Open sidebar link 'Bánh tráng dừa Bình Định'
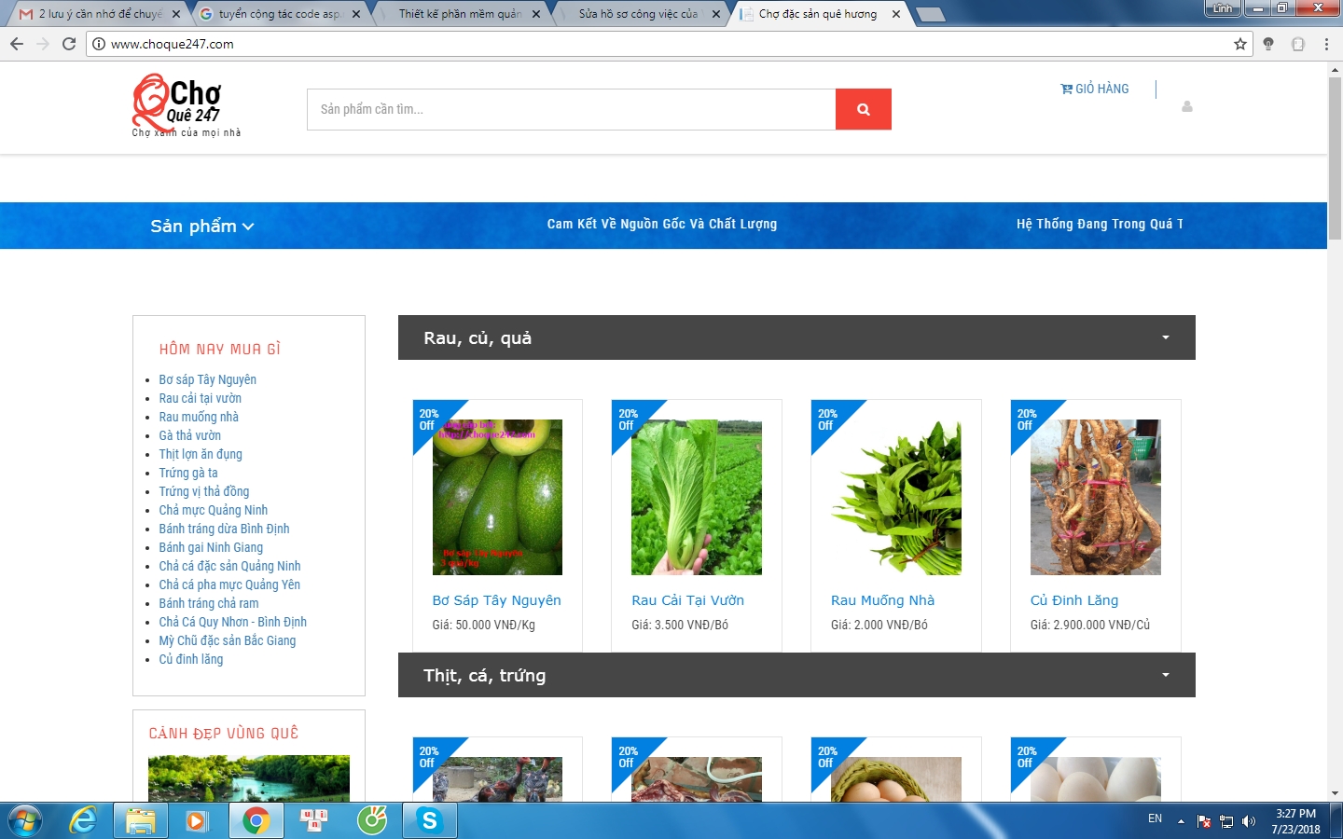The width and height of the screenshot is (1343, 839). (x=224, y=529)
